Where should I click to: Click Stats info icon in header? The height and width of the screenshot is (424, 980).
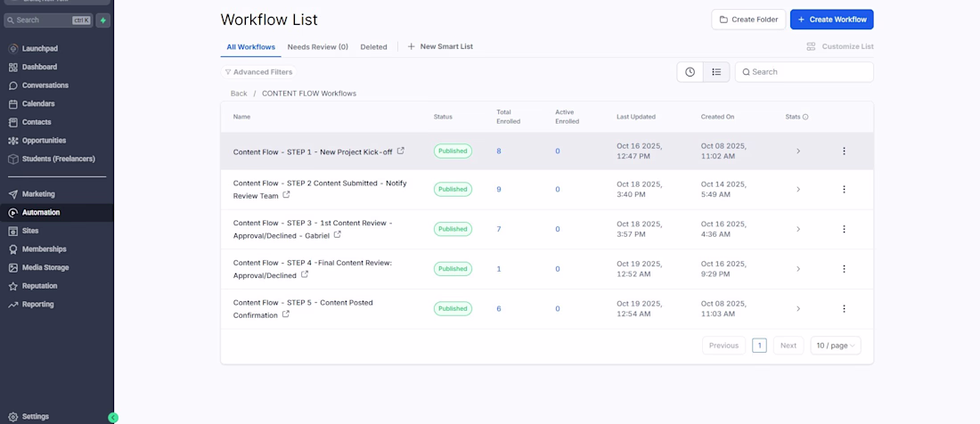805,117
